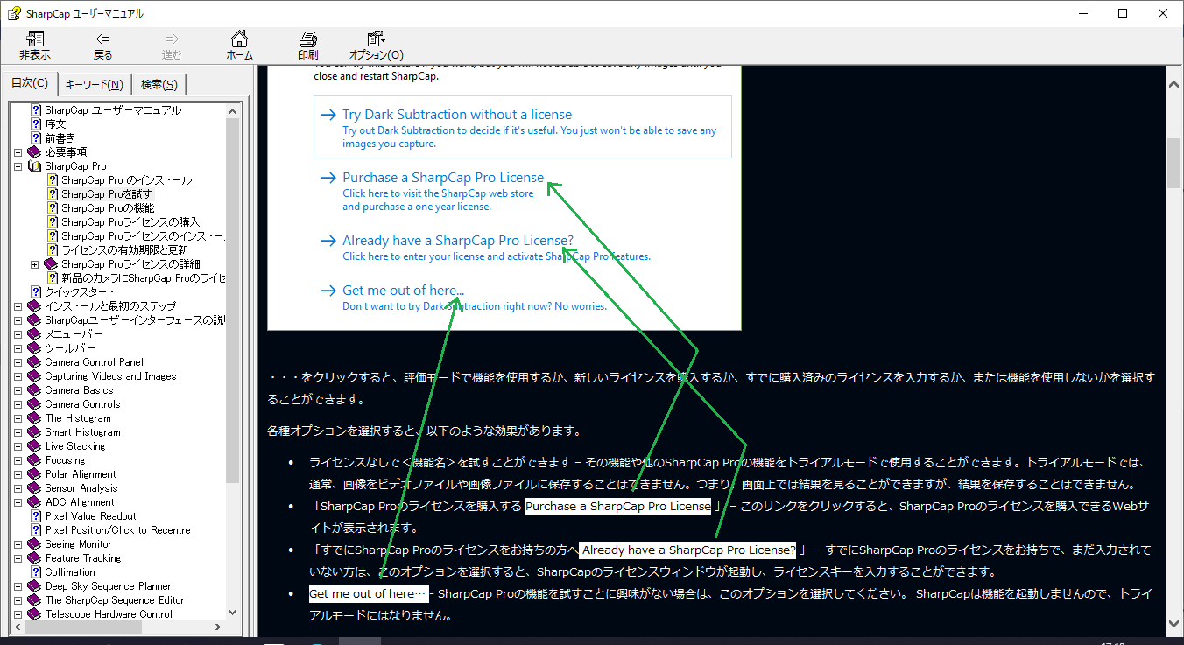Viewport: 1184px width, 645px height.
Task: Open SharpCap Pro のインストール topic
Action: (126, 180)
